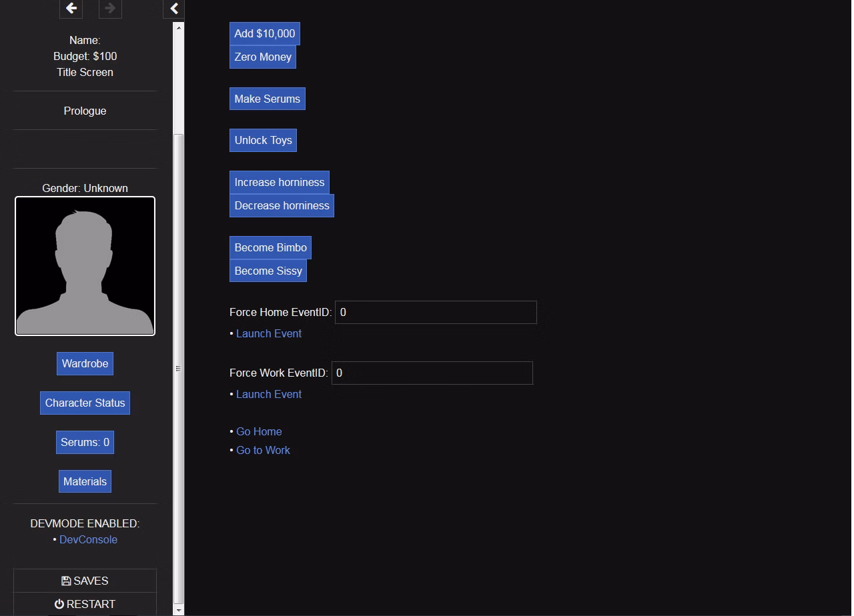The height and width of the screenshot is (616, 854).
Task: Follow the Go to Work link
Action: tap(263, 450)
